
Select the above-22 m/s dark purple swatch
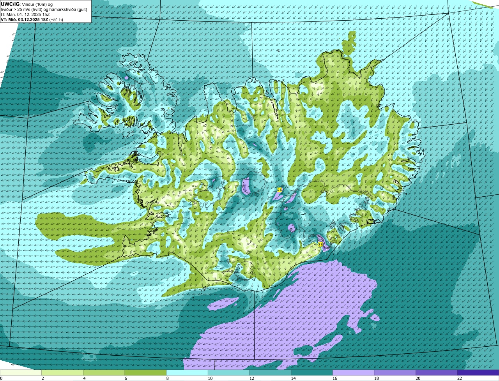(478, 373)
